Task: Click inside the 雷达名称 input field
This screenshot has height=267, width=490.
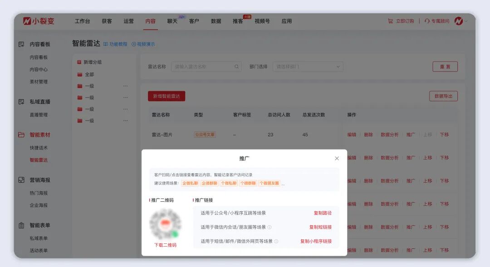Action: click(x=204, y=66)
